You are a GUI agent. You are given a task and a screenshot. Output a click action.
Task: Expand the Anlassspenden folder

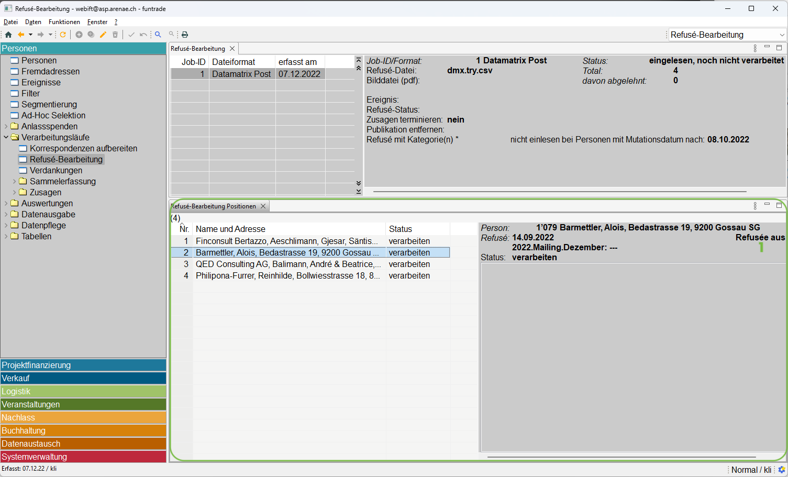pos(6,126)
